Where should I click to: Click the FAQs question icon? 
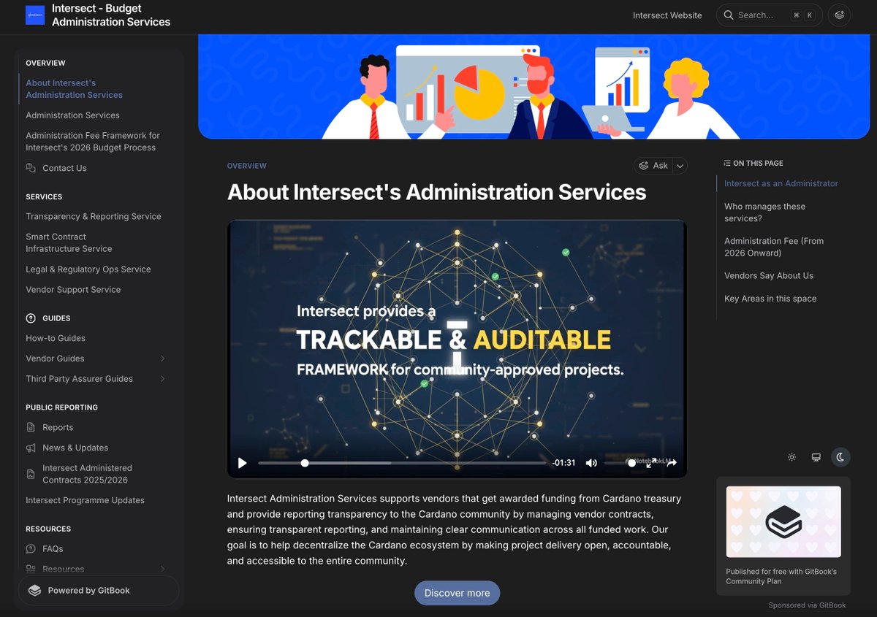[31, 548]
